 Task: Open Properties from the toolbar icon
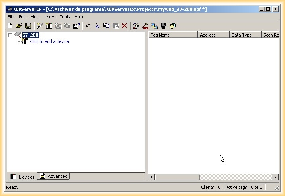76,26
